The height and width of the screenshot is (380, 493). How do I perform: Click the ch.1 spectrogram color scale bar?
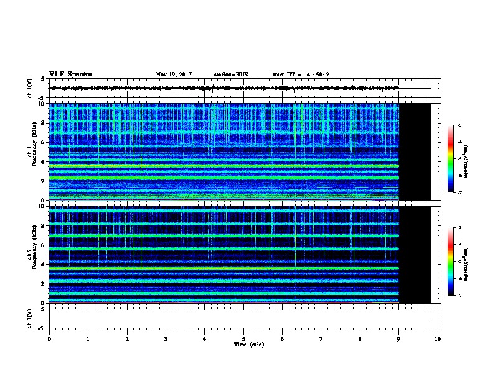click(450, 159)
